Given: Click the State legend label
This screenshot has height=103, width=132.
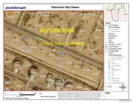Looking at the screenshot, I should (112, 76).
